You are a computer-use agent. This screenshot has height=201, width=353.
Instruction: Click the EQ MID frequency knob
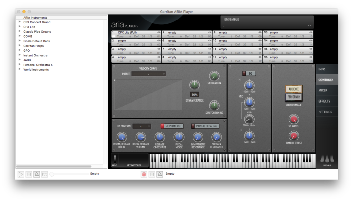[x=249, y=119]
